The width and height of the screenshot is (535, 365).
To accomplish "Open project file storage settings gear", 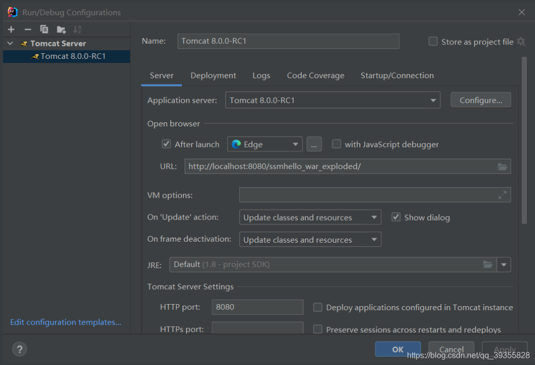I will coord(521,42).
